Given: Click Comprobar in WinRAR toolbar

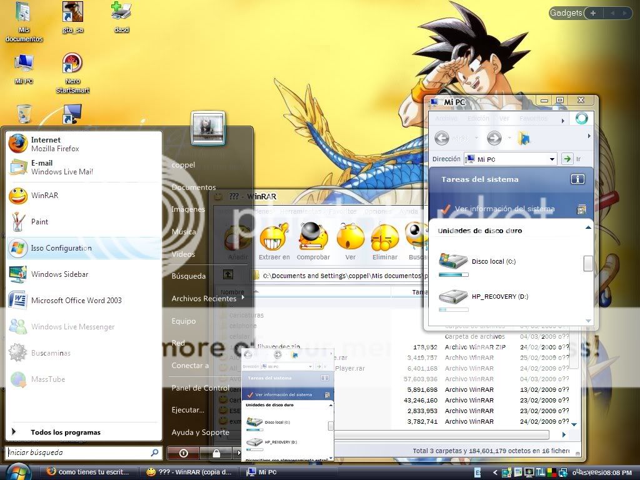Looking at the screenshot, I should tap(313, 241).
